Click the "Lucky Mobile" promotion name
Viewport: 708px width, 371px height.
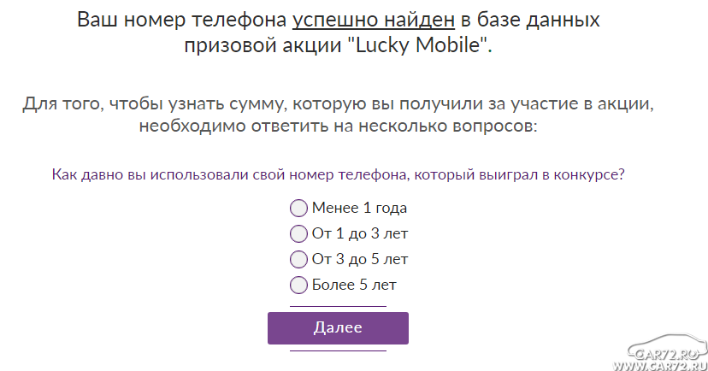[418, 45]
